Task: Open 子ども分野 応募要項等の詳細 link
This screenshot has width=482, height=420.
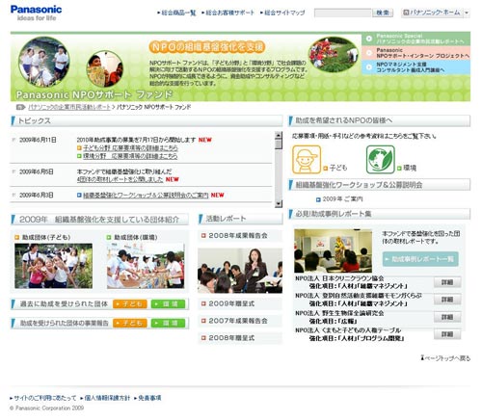Action: pyautogui.click(x=130, y=148)
